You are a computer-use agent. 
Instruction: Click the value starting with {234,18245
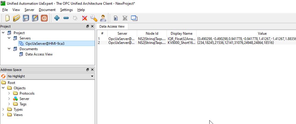236,43
